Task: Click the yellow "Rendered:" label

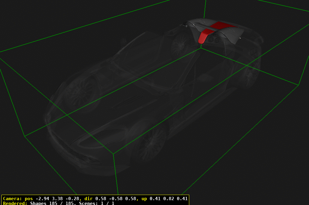Action: 15,203
